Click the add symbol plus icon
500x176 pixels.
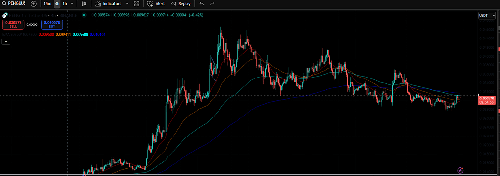pos(34,4)
